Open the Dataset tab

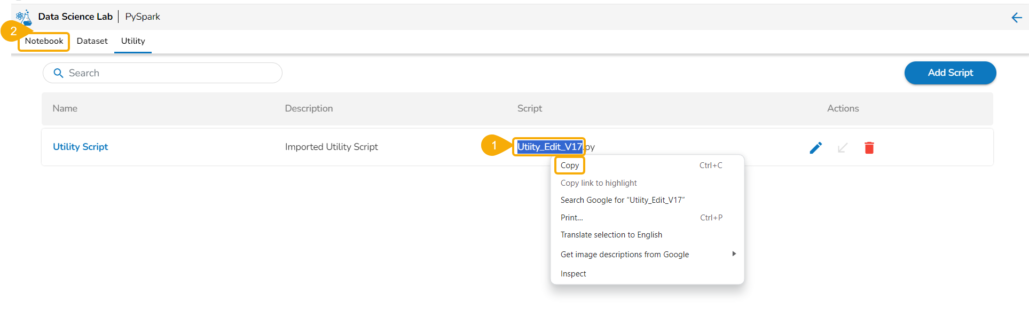(x=92, y=41)
